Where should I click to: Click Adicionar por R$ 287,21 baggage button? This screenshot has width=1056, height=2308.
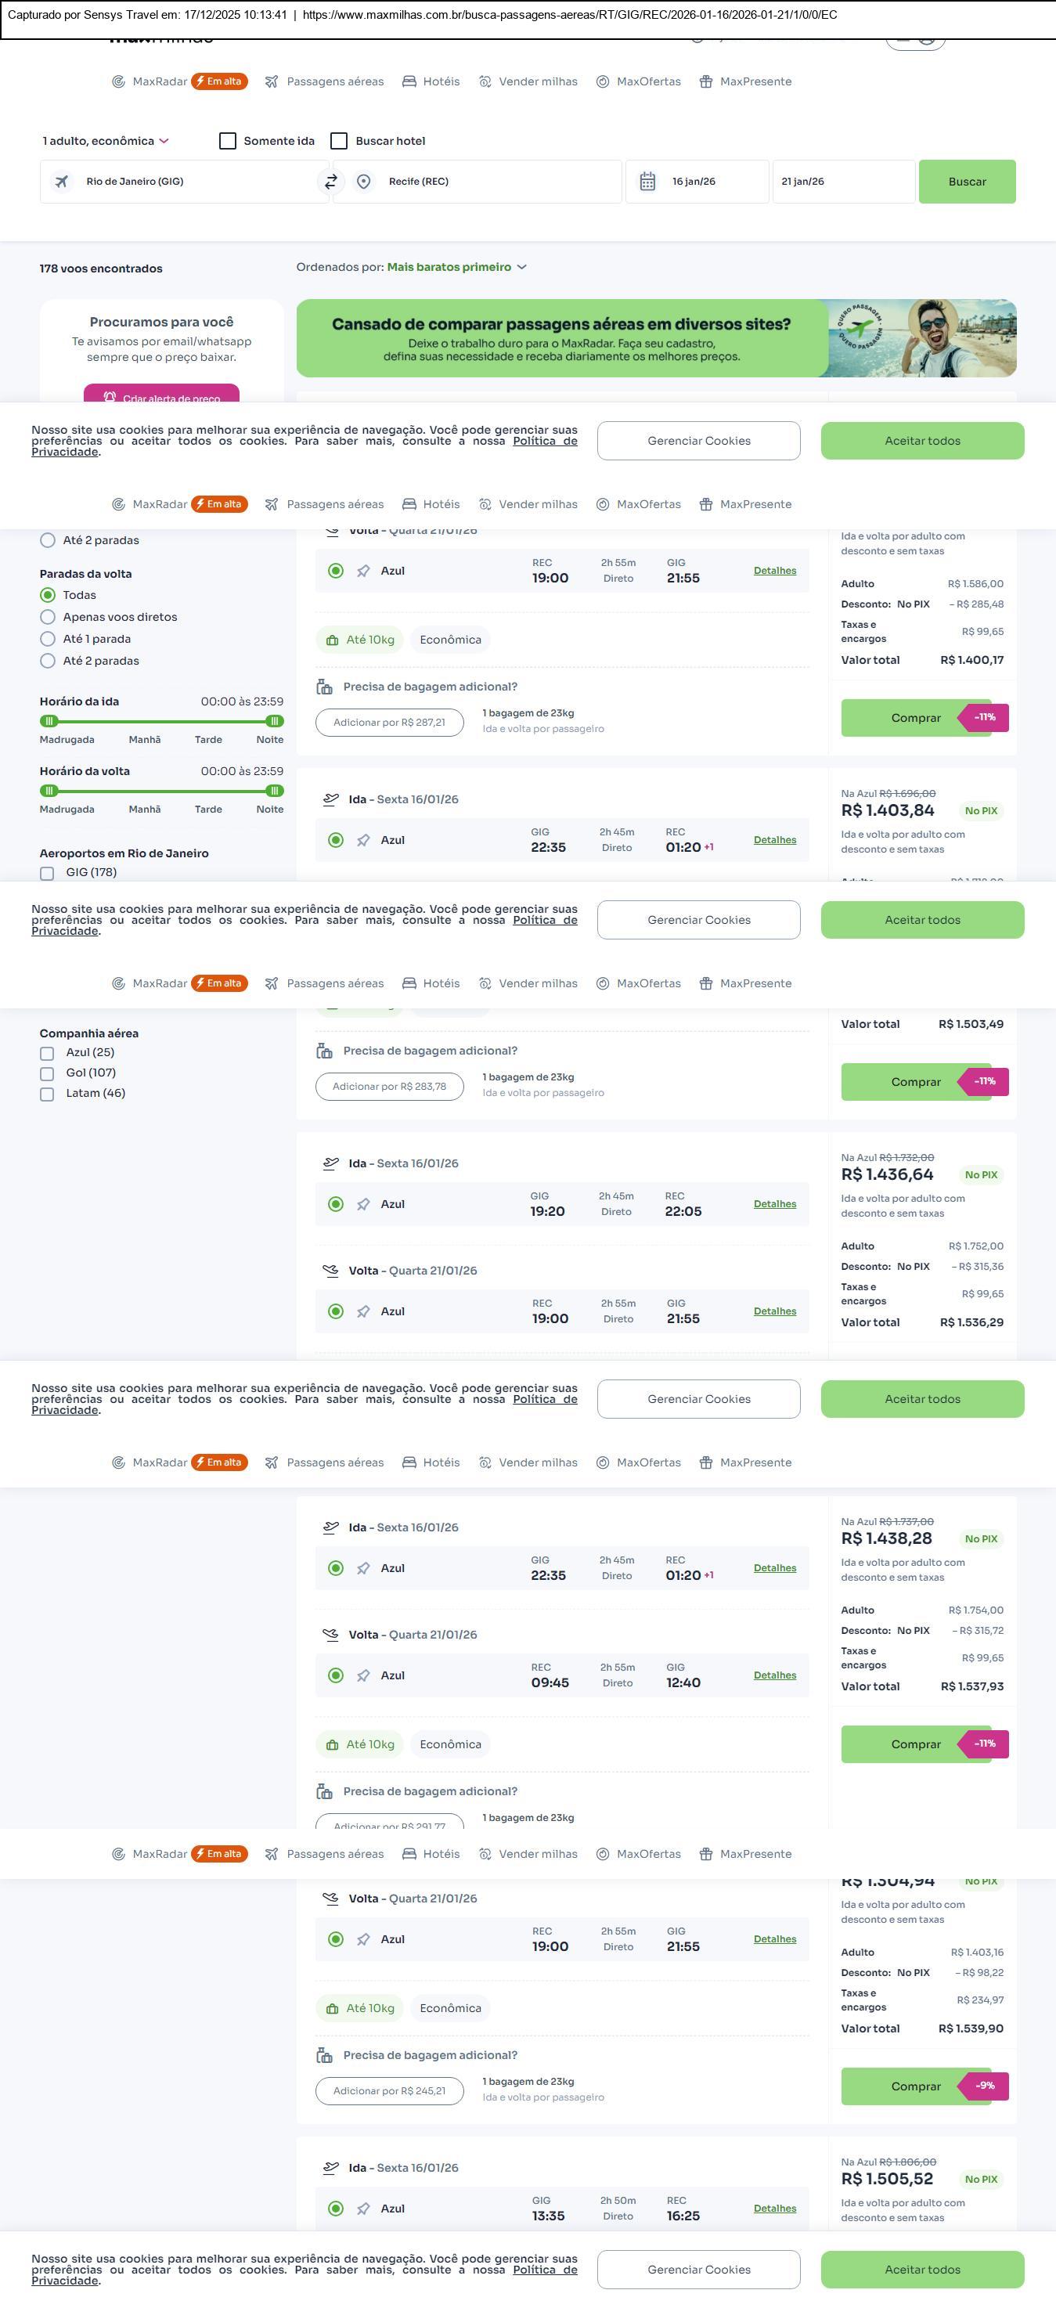point(389,722)
